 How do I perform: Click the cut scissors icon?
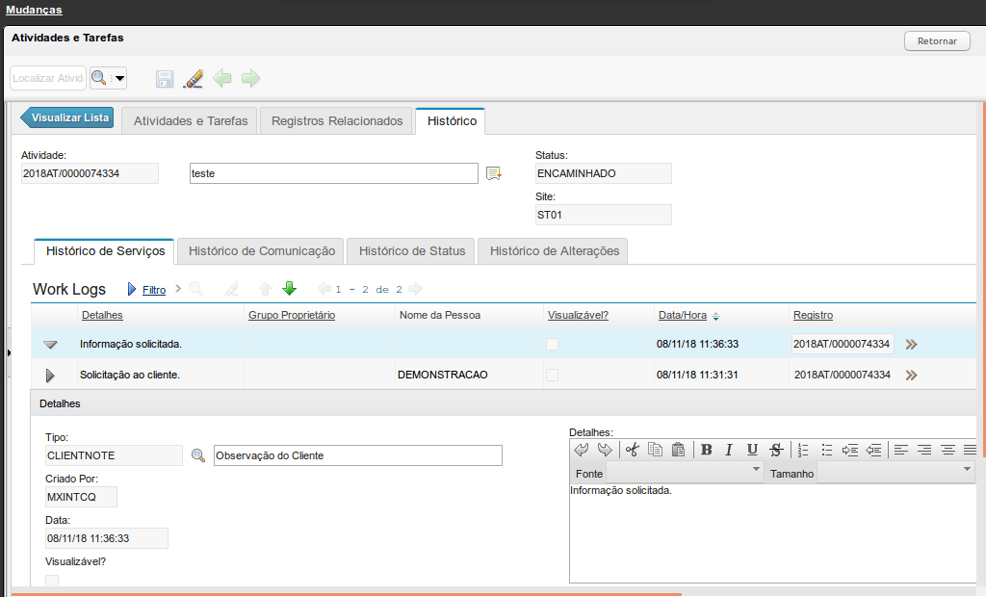click(632, 450)
